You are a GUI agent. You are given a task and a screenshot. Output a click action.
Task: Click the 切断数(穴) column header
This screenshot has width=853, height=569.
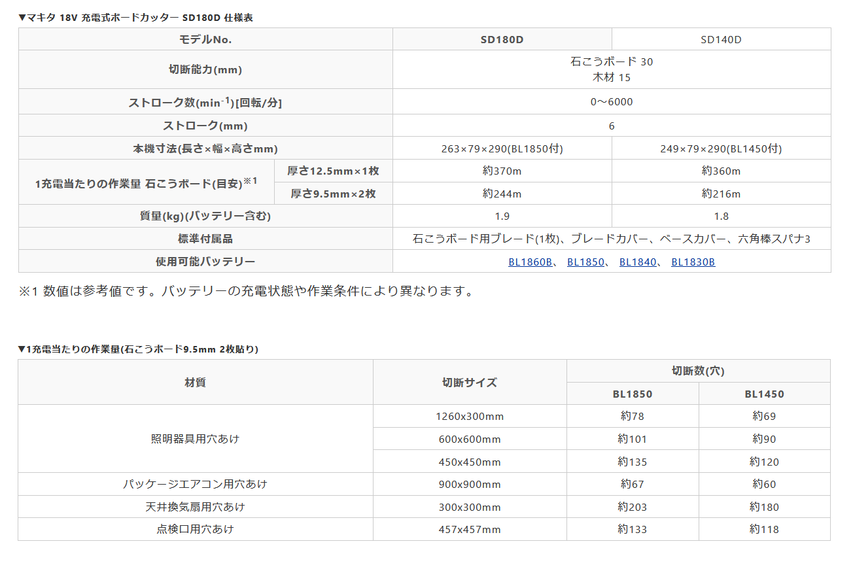click(698, 371)
